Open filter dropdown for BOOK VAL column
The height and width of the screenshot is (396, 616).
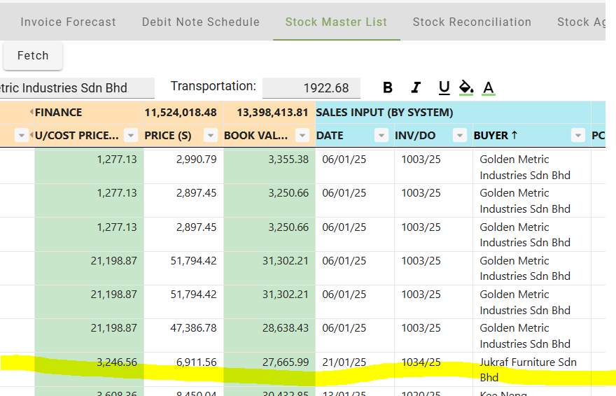[x=302, y=136]
